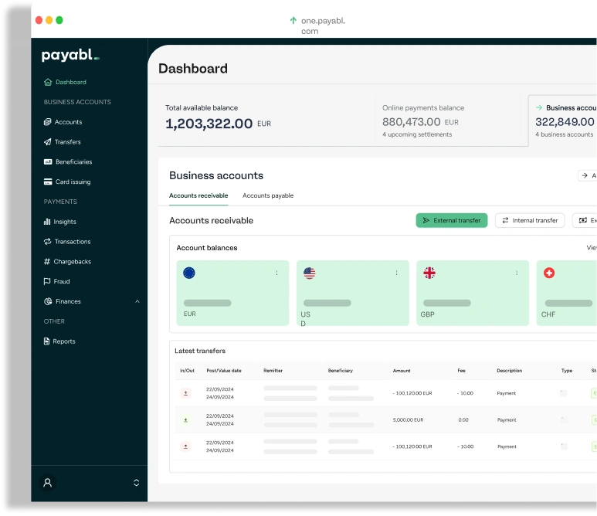
Task: Open EUR account card options menu
Action: coord(277,273)
